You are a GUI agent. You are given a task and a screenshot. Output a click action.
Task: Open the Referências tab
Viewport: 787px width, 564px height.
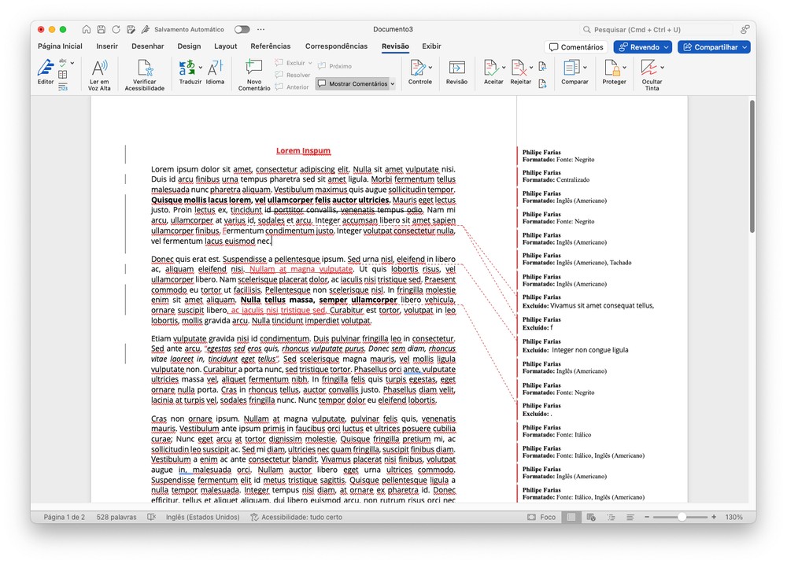coord(270,46)
